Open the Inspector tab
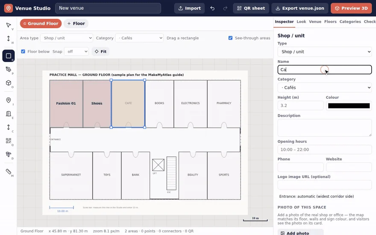 coord(284,22)
